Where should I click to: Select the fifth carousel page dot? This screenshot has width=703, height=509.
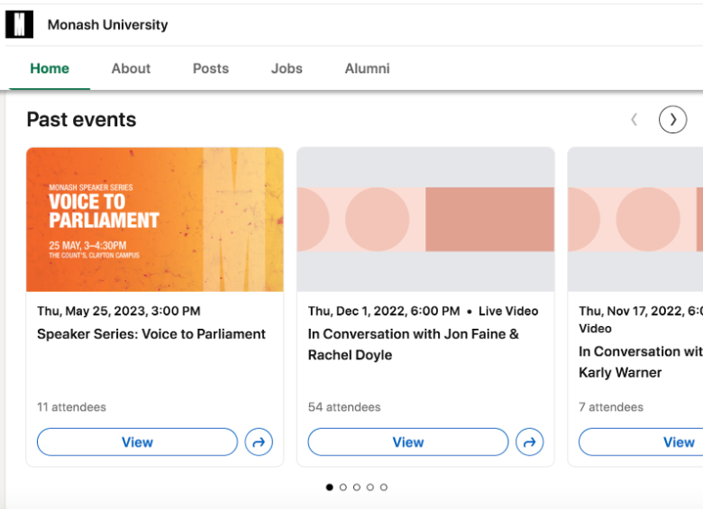pyautogui.click(x=384, y=487)
